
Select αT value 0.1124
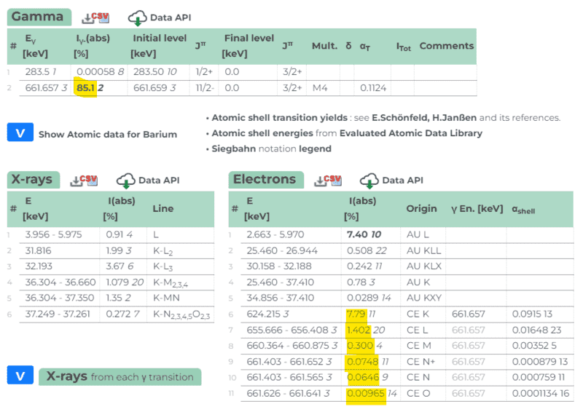point(373,88)
